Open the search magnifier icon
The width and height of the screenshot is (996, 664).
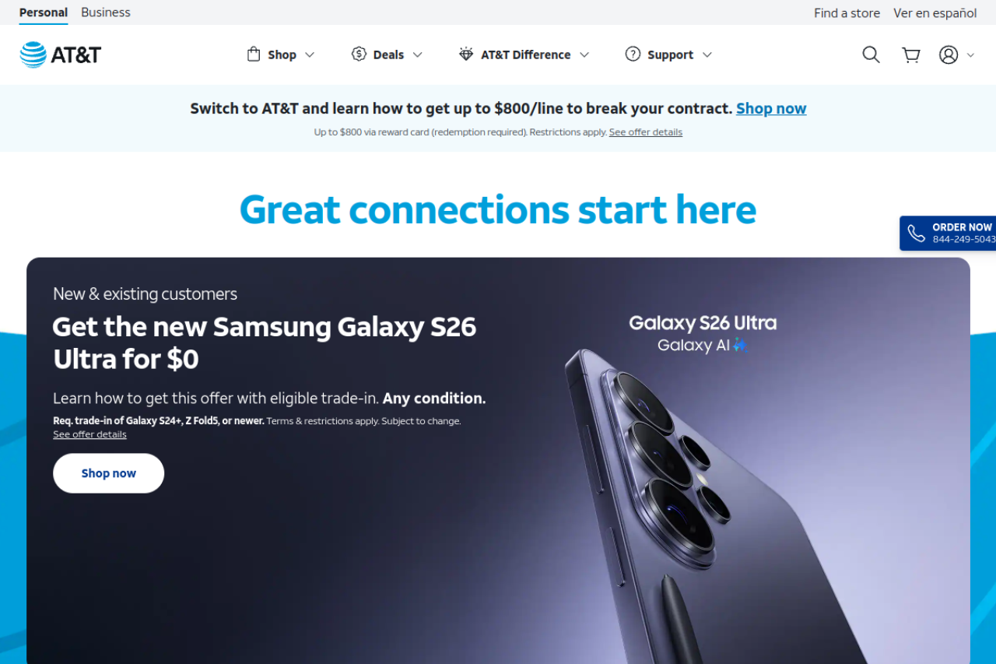pyautogui.click(x=871, y=54)
